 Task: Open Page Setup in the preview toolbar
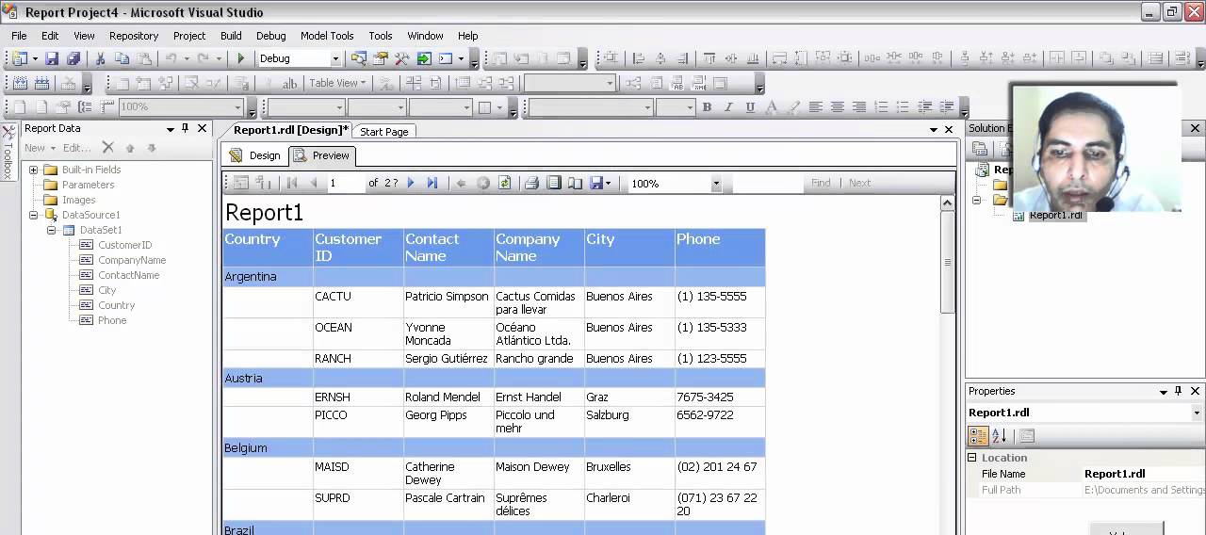pyautogui.click(x=575, y=183)
